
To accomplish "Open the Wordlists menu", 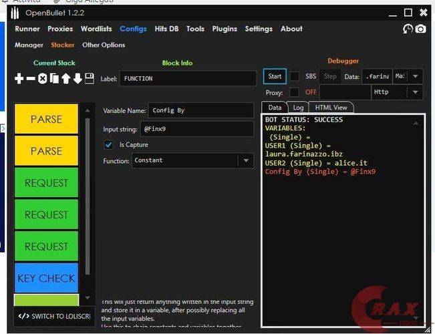I will 96,29.
